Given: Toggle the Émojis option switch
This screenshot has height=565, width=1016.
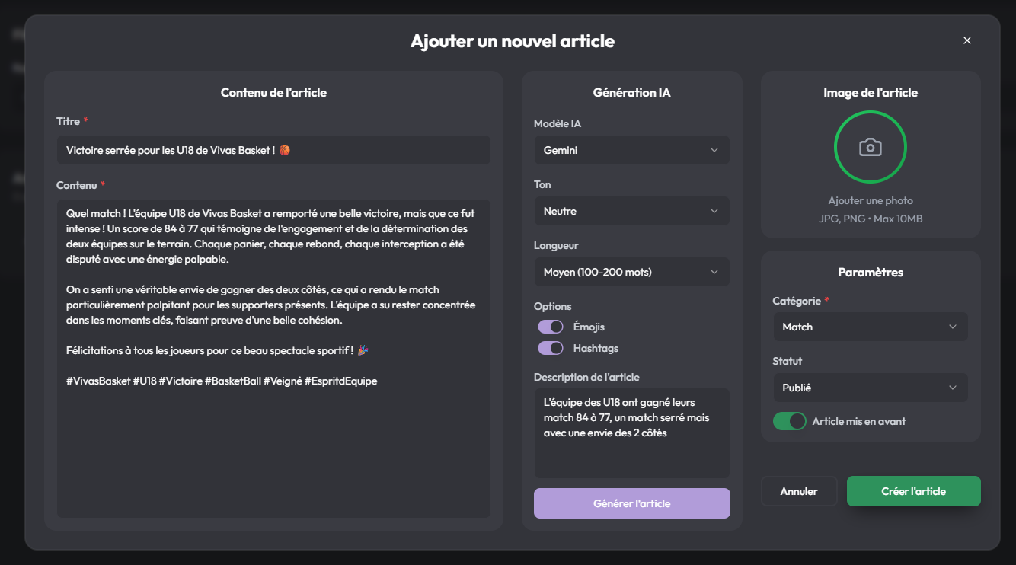Looking at the screenshot, I should pyautogui.click(x=551, y=327).
